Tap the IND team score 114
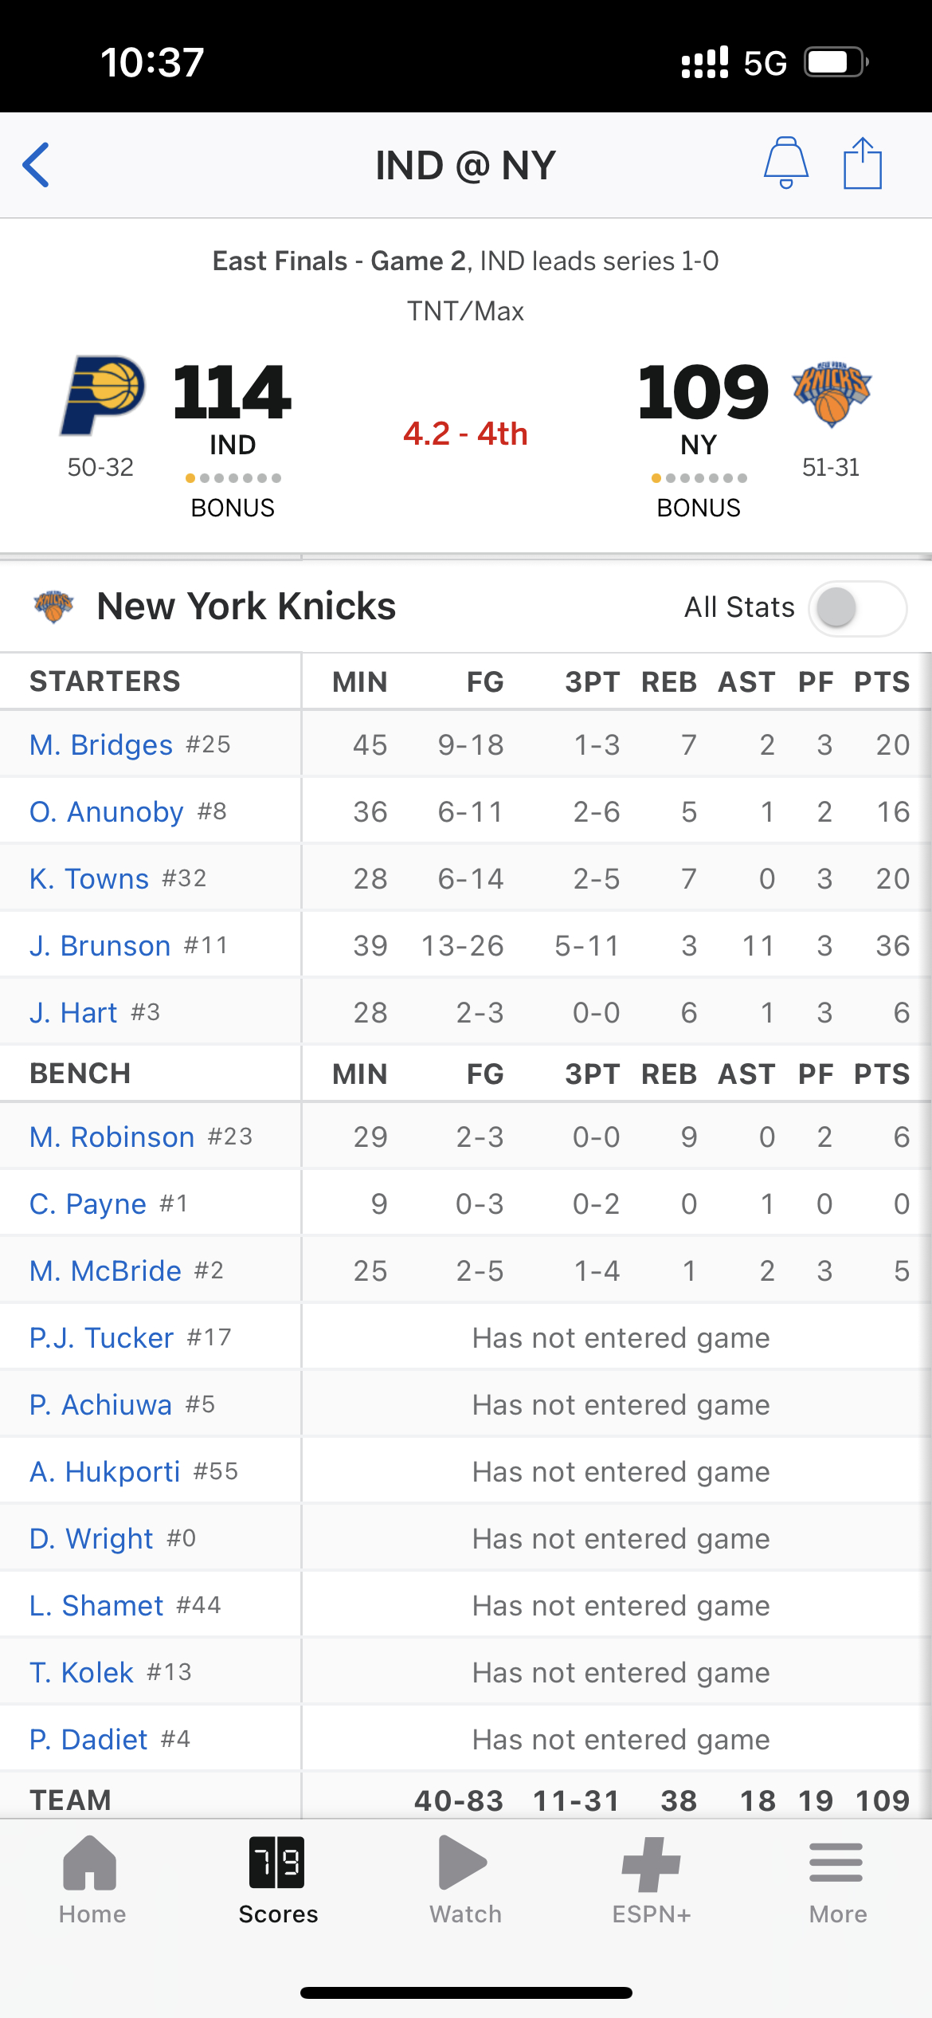 233,391
